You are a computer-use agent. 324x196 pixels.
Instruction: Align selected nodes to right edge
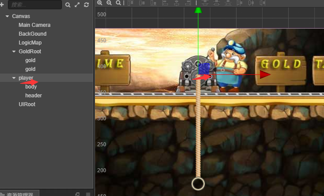coord(188,3)
